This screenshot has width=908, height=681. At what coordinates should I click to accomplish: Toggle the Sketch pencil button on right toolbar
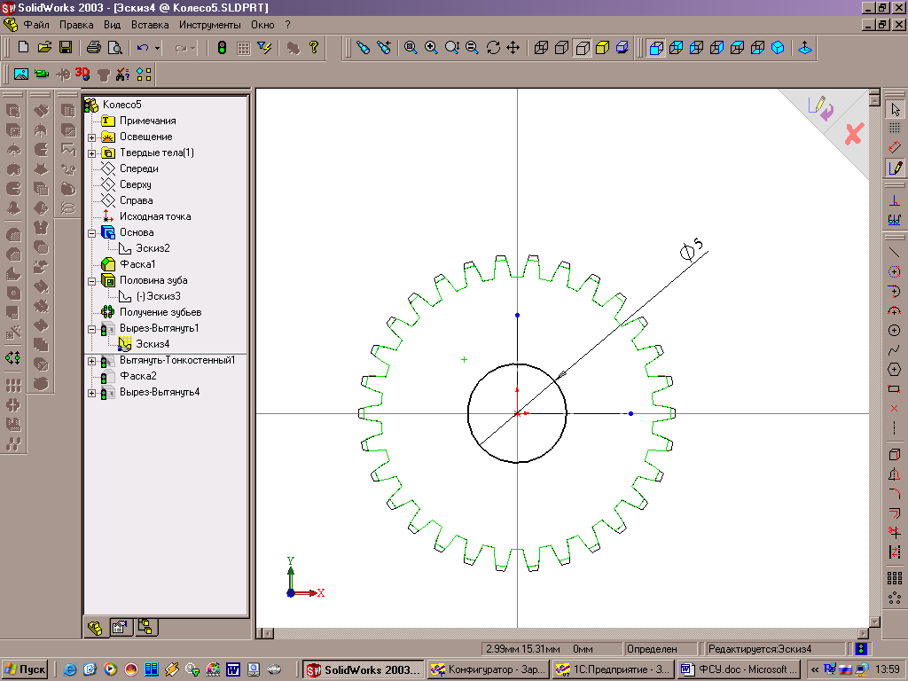pos(894,168)
